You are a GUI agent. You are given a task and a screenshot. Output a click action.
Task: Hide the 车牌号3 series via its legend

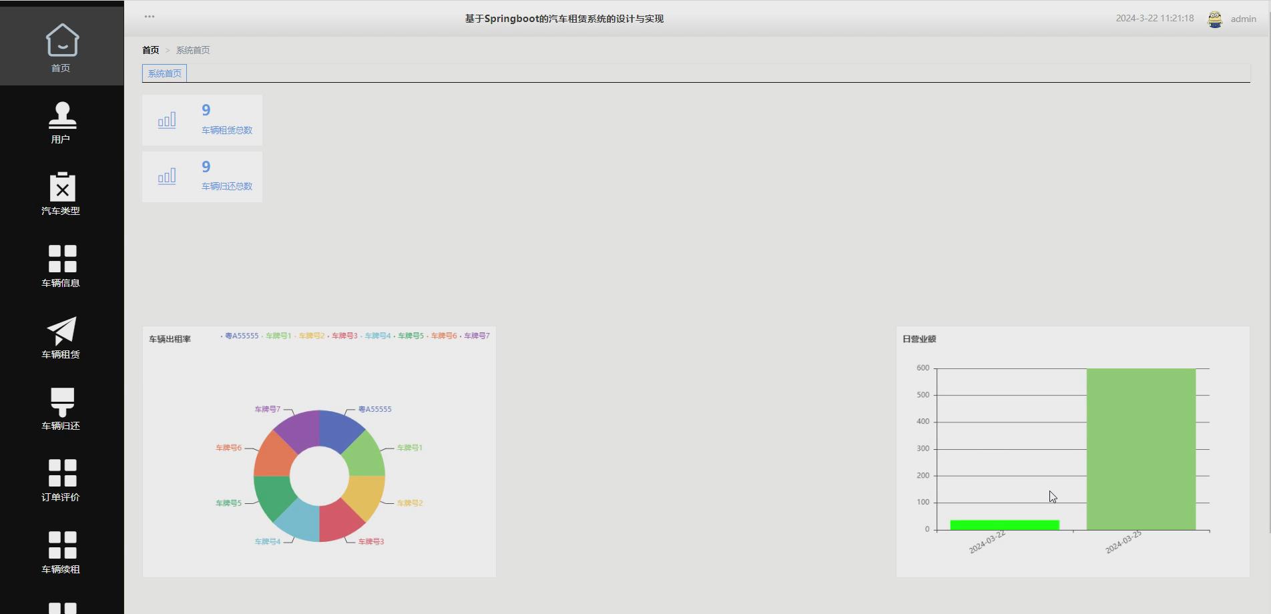(x=344, y=336)
